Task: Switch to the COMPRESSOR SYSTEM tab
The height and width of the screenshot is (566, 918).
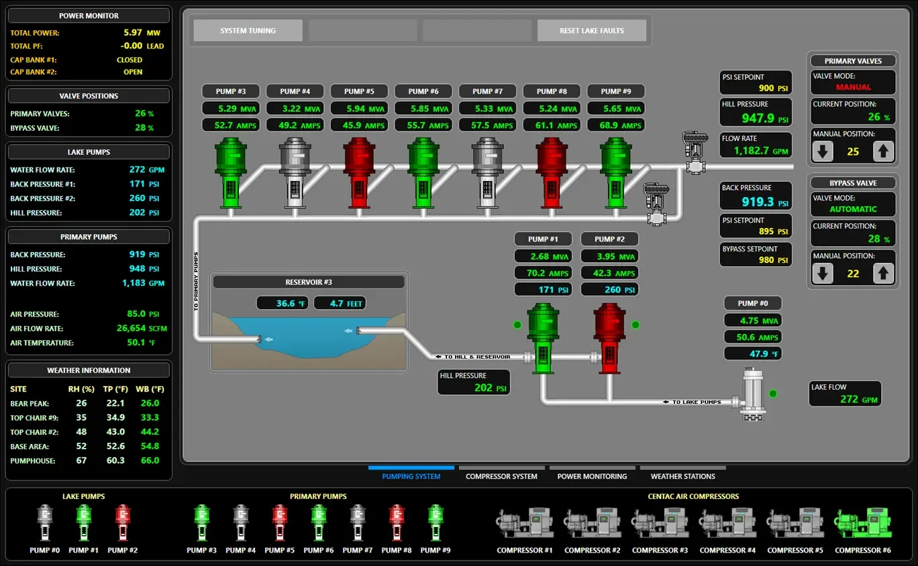Action: tap(501, 476)
